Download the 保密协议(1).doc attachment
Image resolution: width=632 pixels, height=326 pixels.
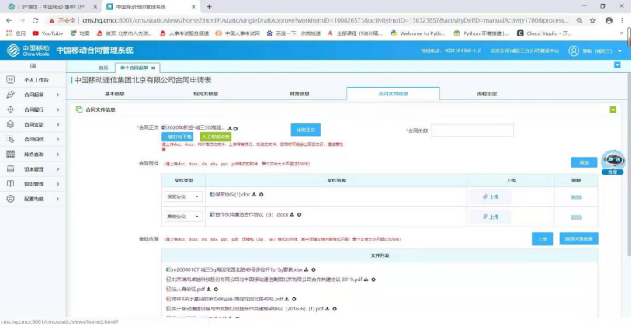[254, 194]
